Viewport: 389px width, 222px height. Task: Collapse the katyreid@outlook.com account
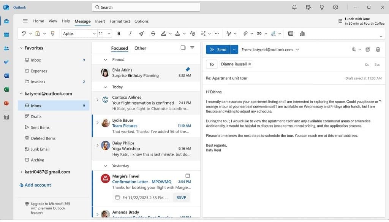click(x=21, y=94)
